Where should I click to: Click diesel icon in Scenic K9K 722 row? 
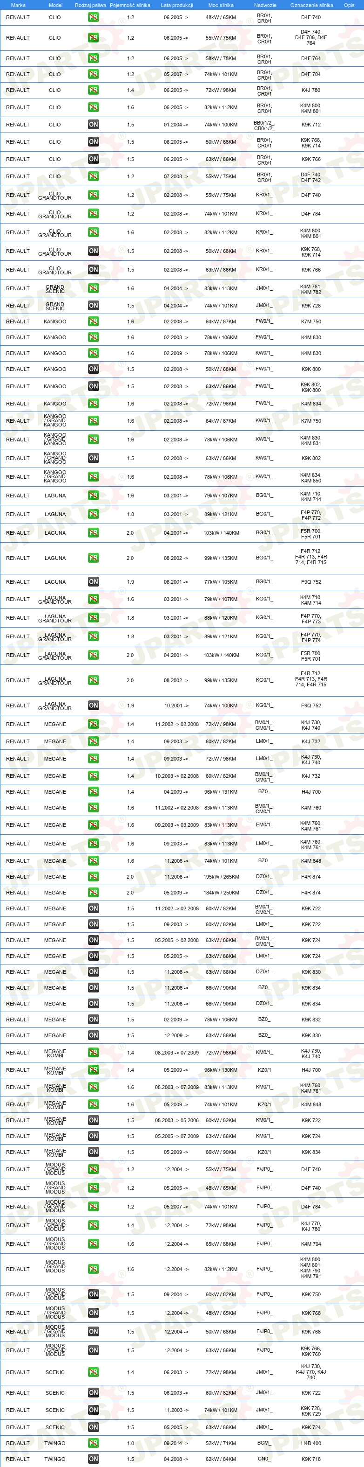(93, 1392)
